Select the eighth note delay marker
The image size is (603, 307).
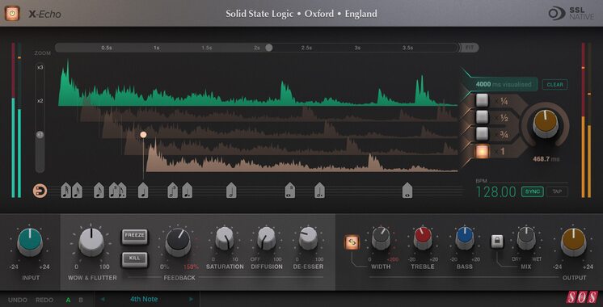click(x=99, y=190)
